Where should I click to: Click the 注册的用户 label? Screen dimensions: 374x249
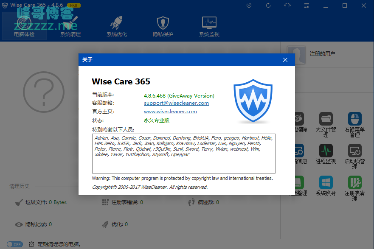click(x=323, y=54)
